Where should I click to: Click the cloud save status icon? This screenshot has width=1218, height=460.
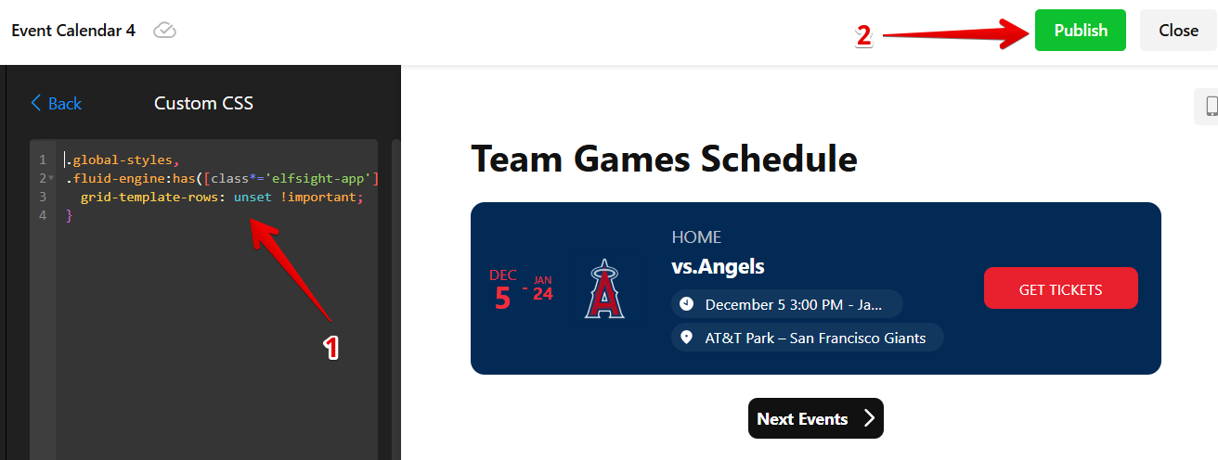coord(164,31)
